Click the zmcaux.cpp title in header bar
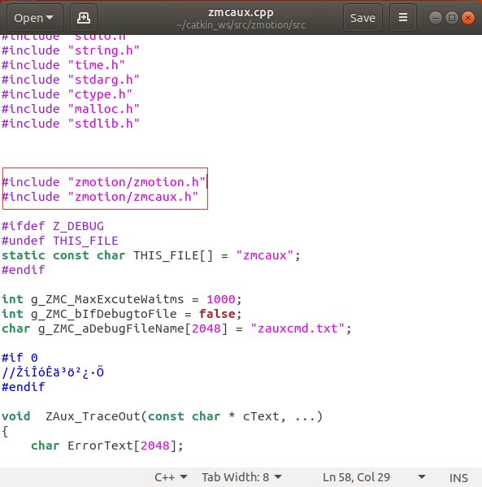The width and height of the screenshot is (482, 487). [x=241, y=12]
